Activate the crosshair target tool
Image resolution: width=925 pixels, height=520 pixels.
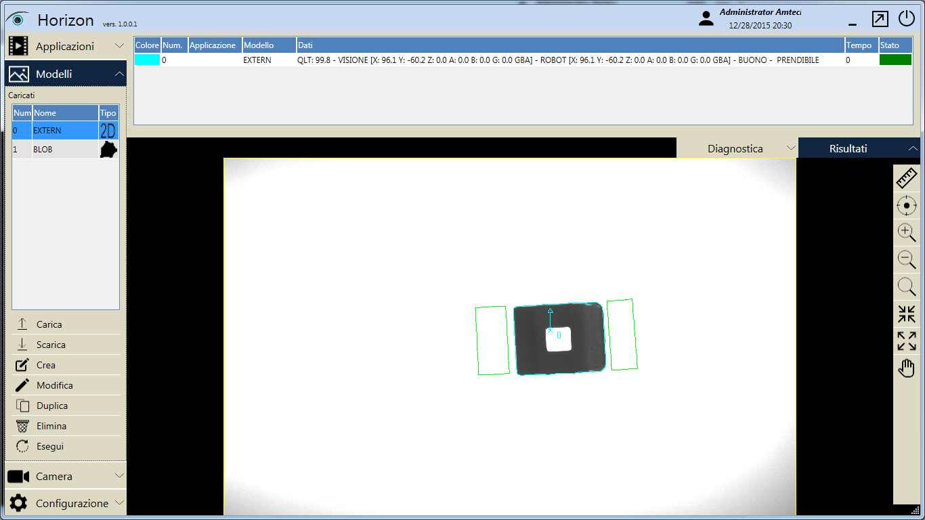click(907, 205)
